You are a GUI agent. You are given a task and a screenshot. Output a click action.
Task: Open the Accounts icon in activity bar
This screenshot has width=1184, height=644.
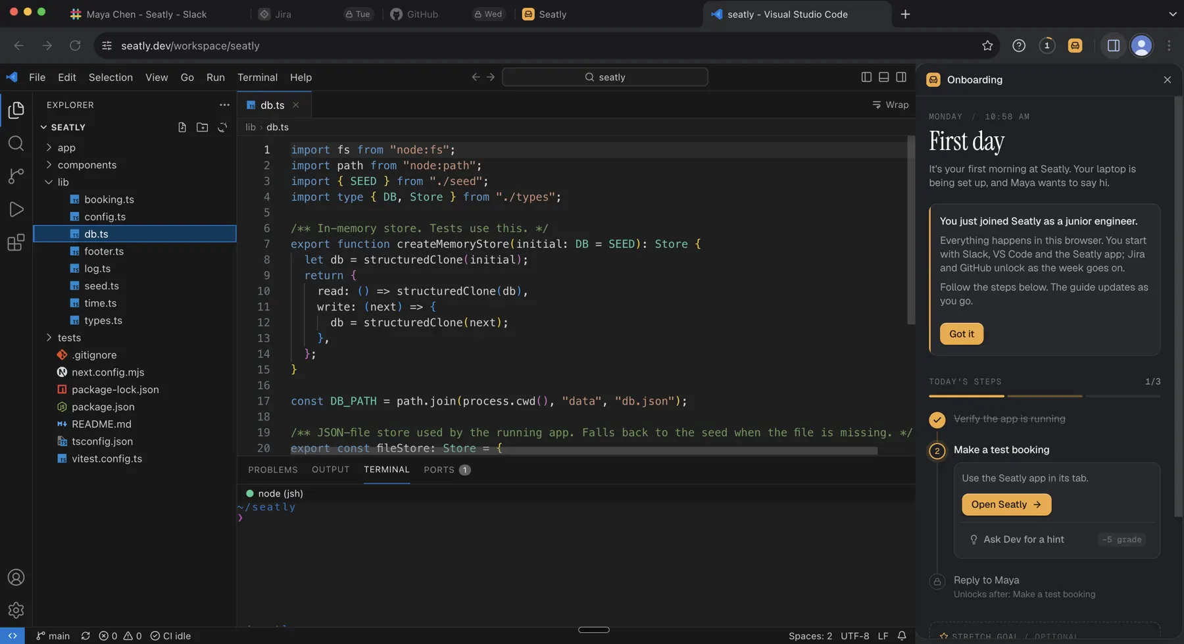(x=16, y=578)
